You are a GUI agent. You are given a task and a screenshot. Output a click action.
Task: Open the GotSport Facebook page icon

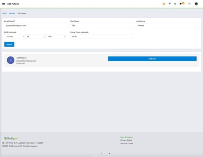[94, 153]
